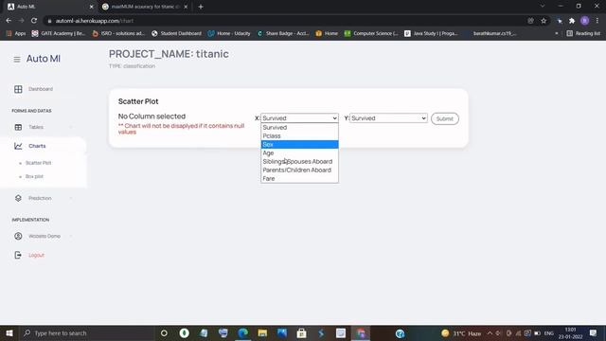Open the Get Help taskbar icon

point(400,332)
